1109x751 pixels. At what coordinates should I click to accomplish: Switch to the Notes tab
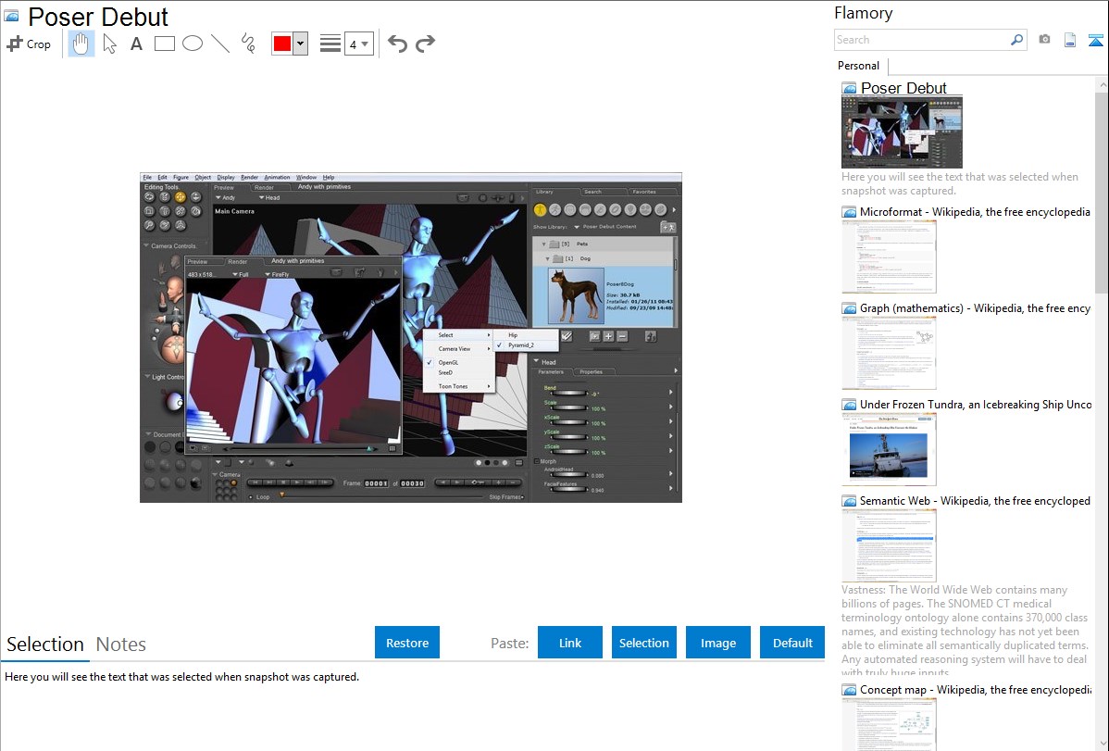[x=121, y=645]
